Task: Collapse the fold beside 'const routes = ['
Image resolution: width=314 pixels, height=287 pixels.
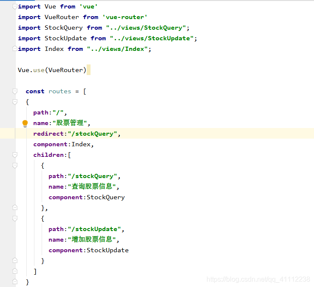Action: click(15, 91)
